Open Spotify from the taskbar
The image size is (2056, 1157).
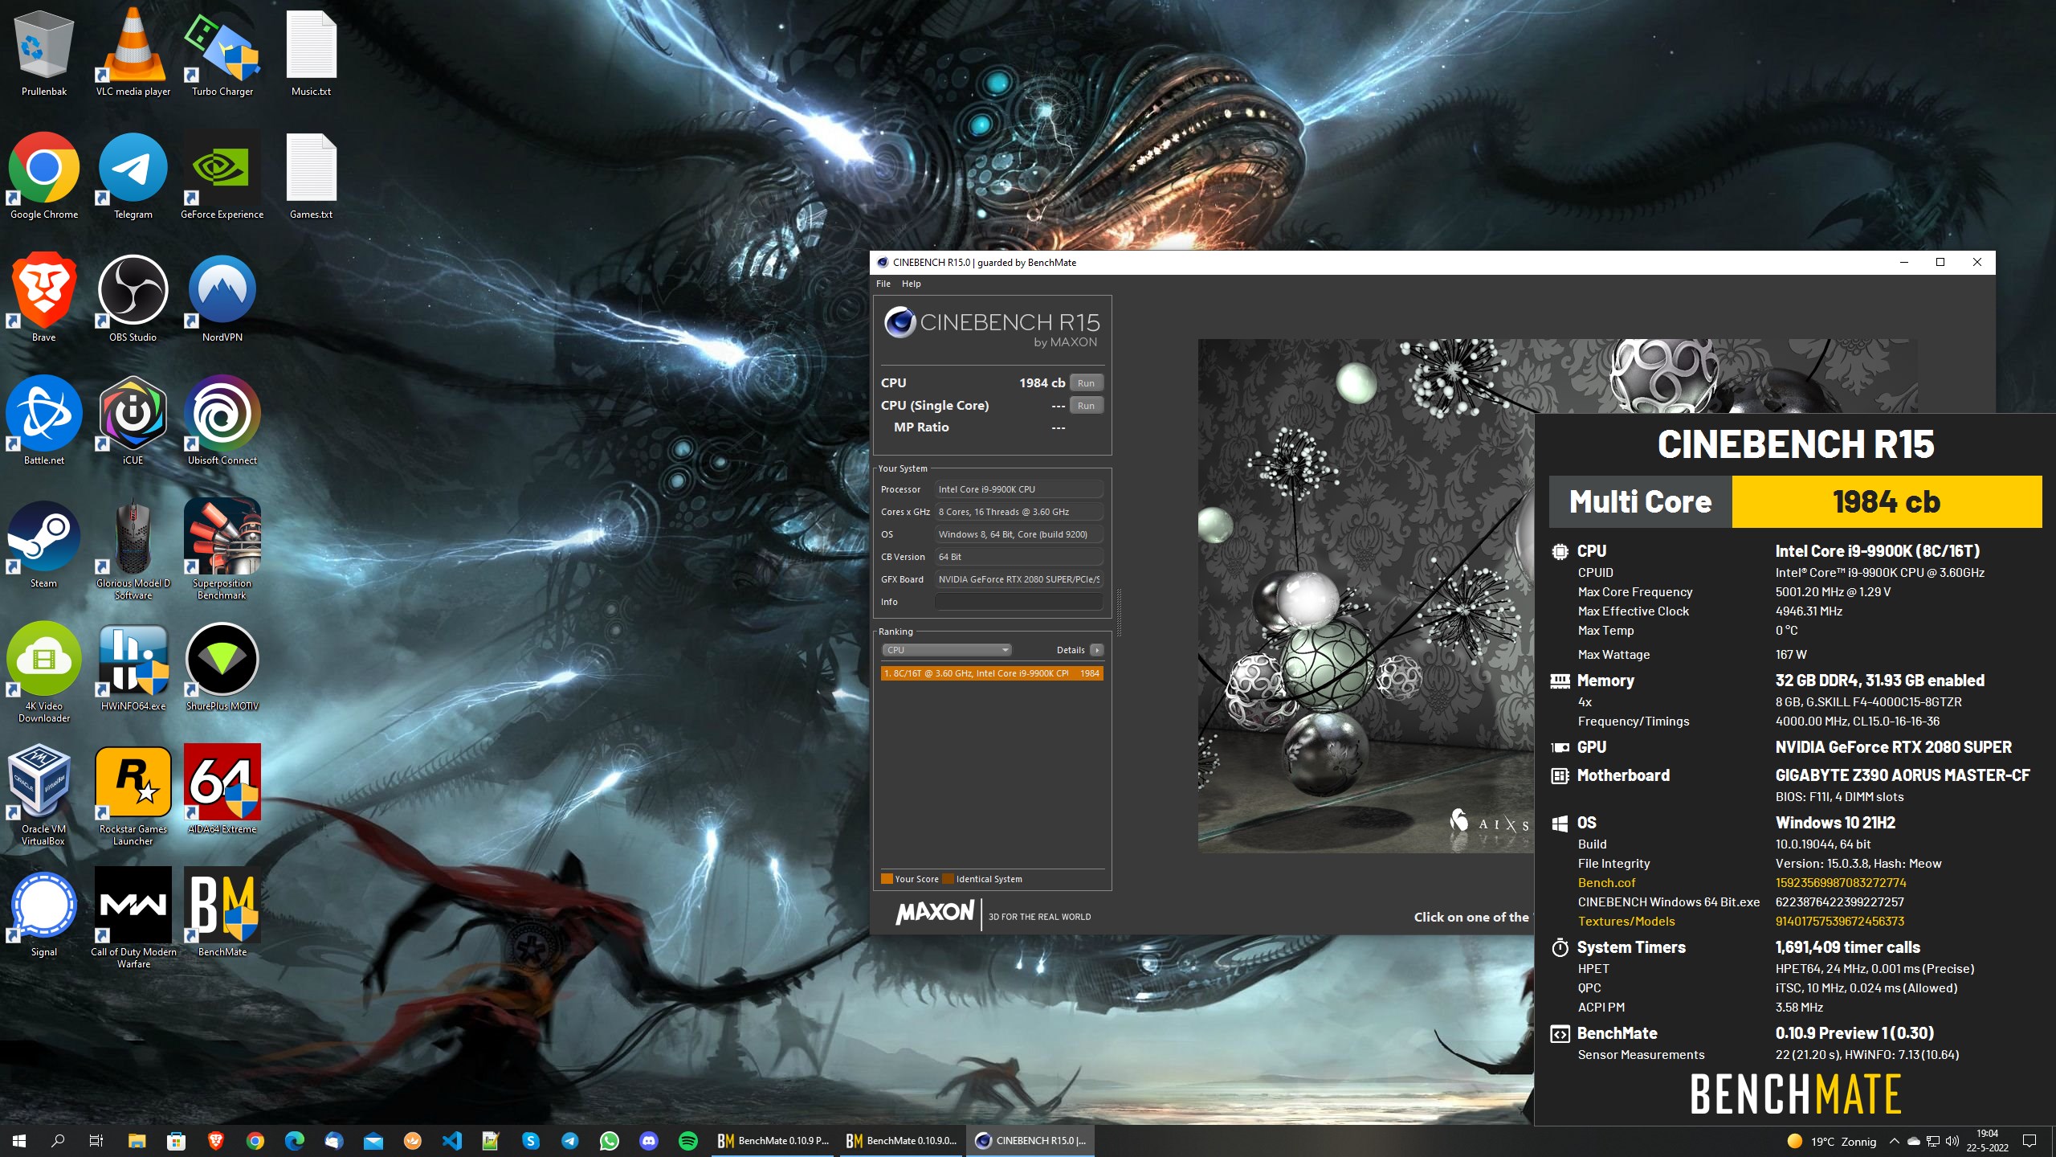tap(688, 1140)
